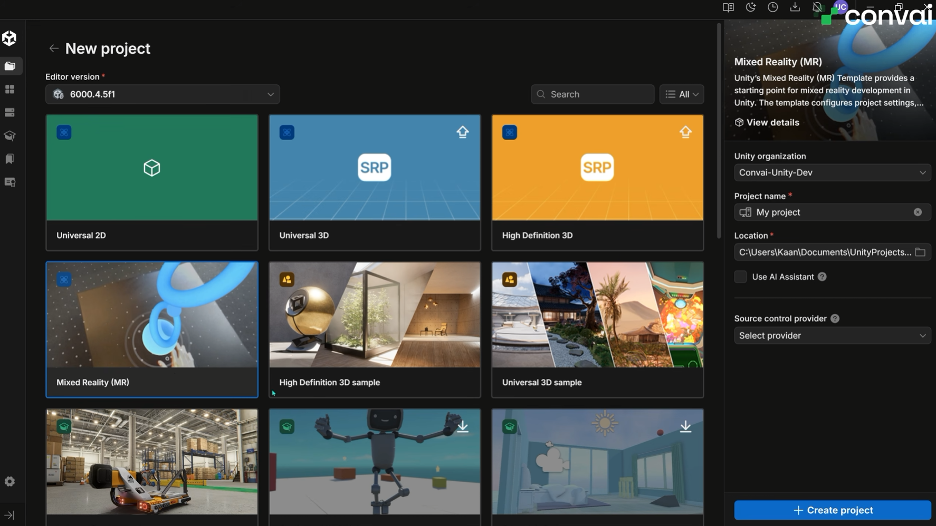Click the help icon beside Use AI Assistant

tap(822, 277)
